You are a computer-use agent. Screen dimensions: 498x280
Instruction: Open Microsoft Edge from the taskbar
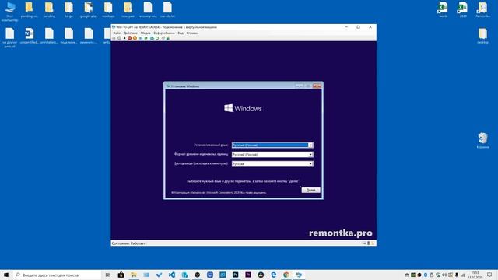(x=273, y=275)
